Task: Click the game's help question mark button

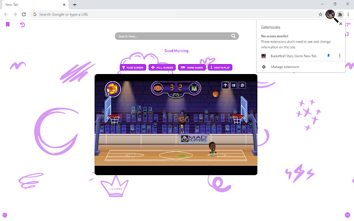Action: pos(225,86)
